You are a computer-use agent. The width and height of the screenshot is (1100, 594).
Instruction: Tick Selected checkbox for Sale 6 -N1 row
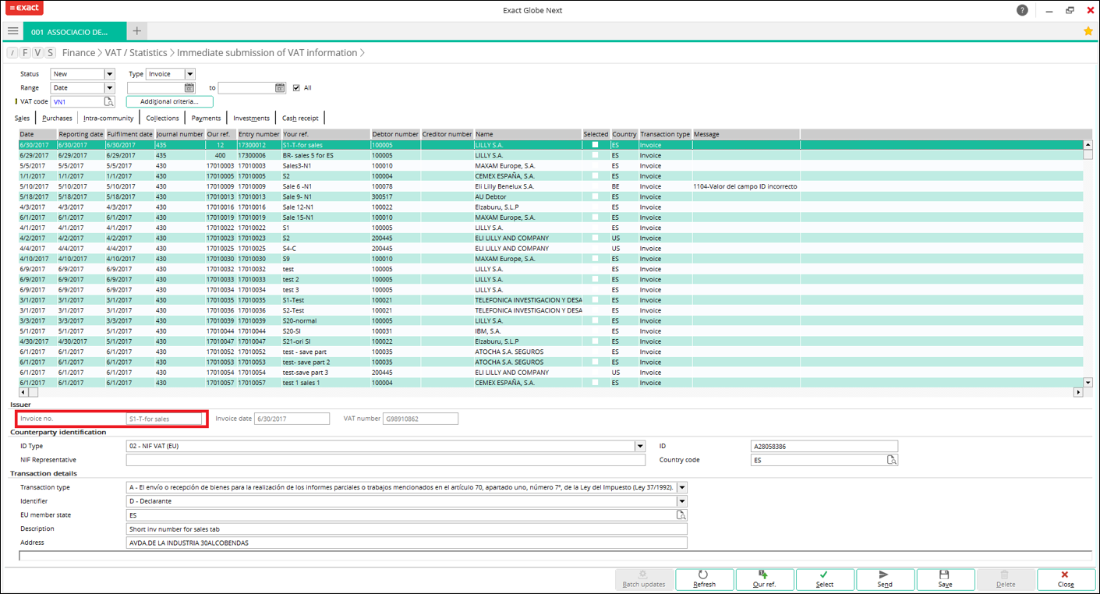point(596,186)
